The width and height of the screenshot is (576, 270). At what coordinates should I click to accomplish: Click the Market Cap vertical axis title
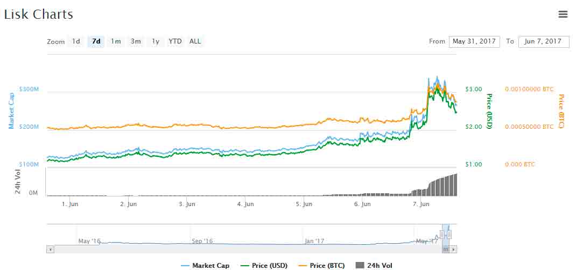(x=11, y=111)
